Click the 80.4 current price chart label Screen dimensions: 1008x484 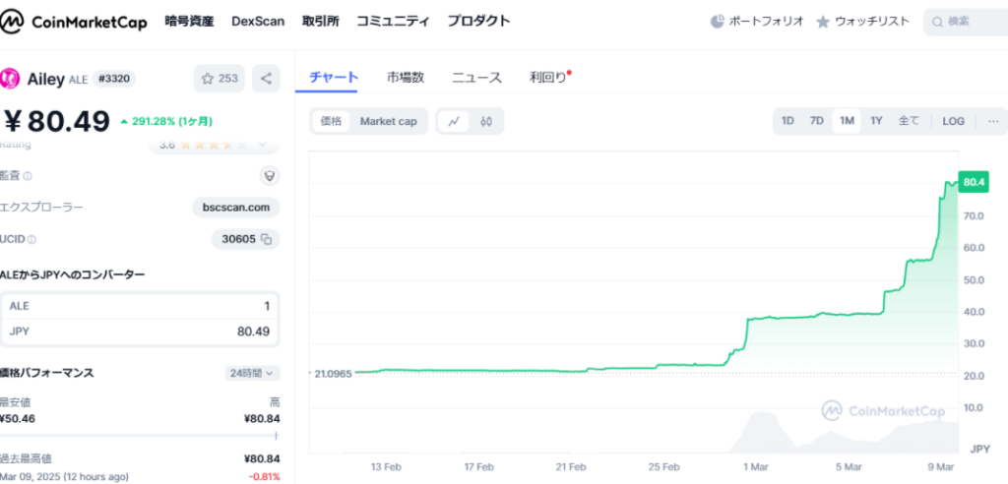(974, 182)
